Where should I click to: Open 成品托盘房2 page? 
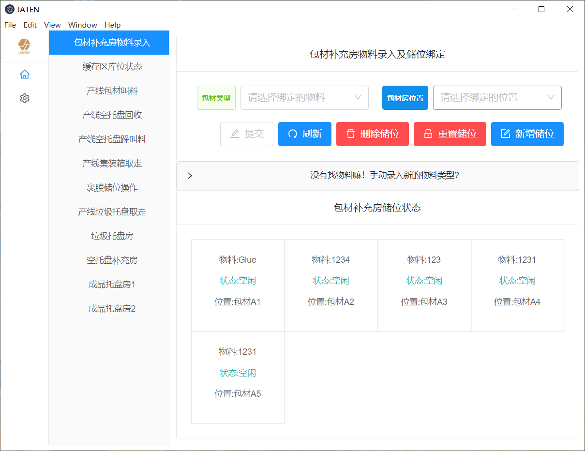tap(109, 309)
